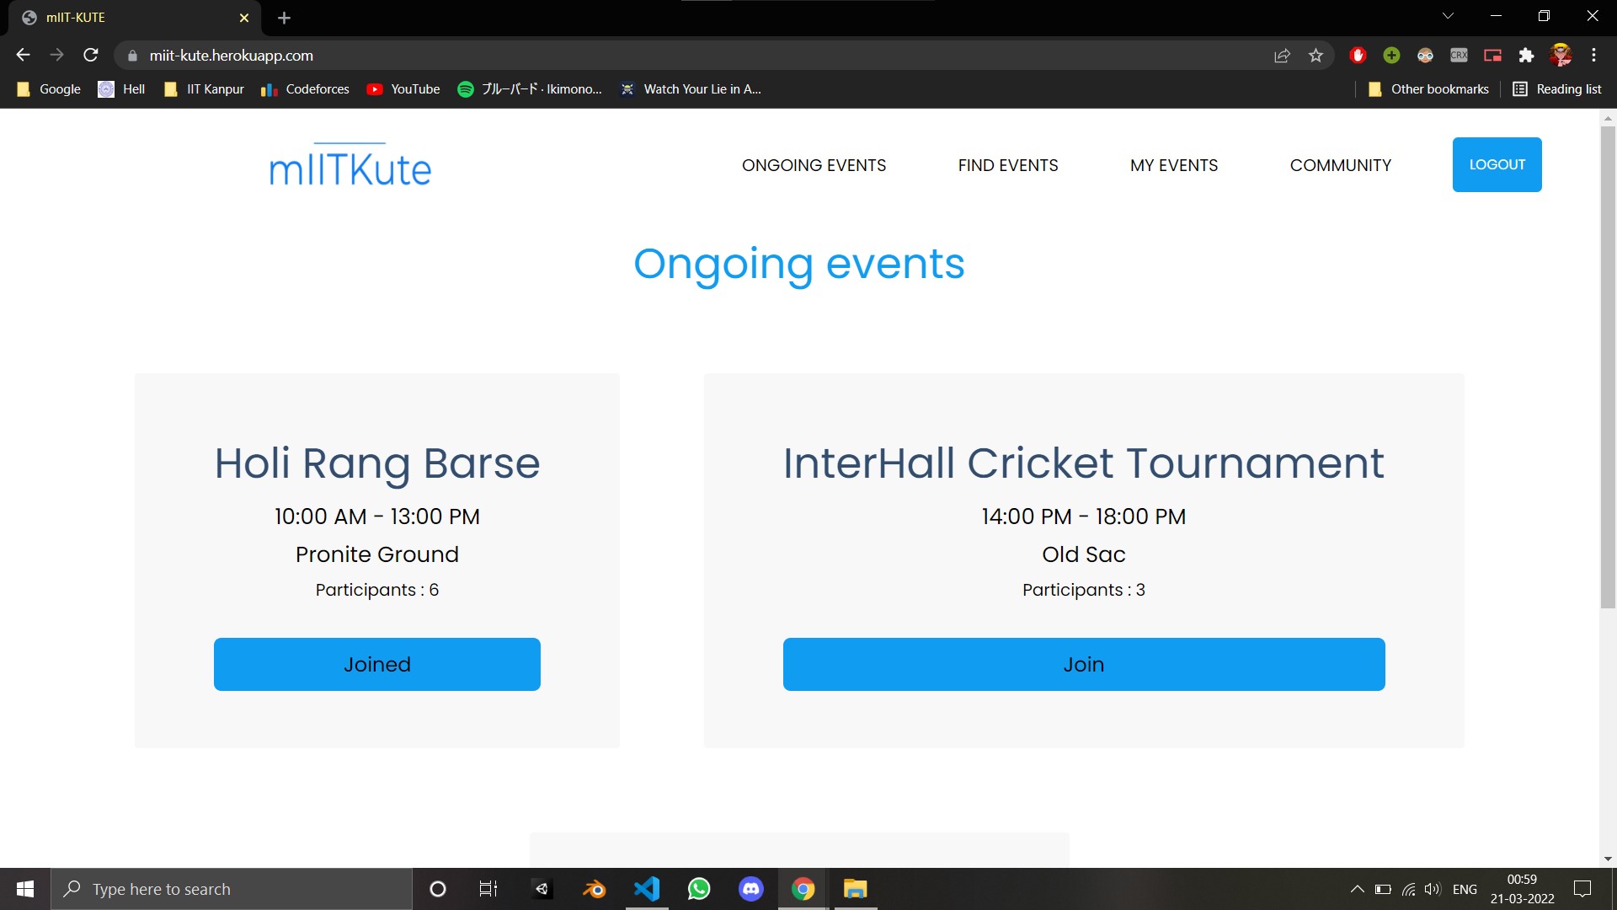1617x910 pixels.
Task: Expand the Other bookmarks folder
Action: click(x=1428, y=89)
